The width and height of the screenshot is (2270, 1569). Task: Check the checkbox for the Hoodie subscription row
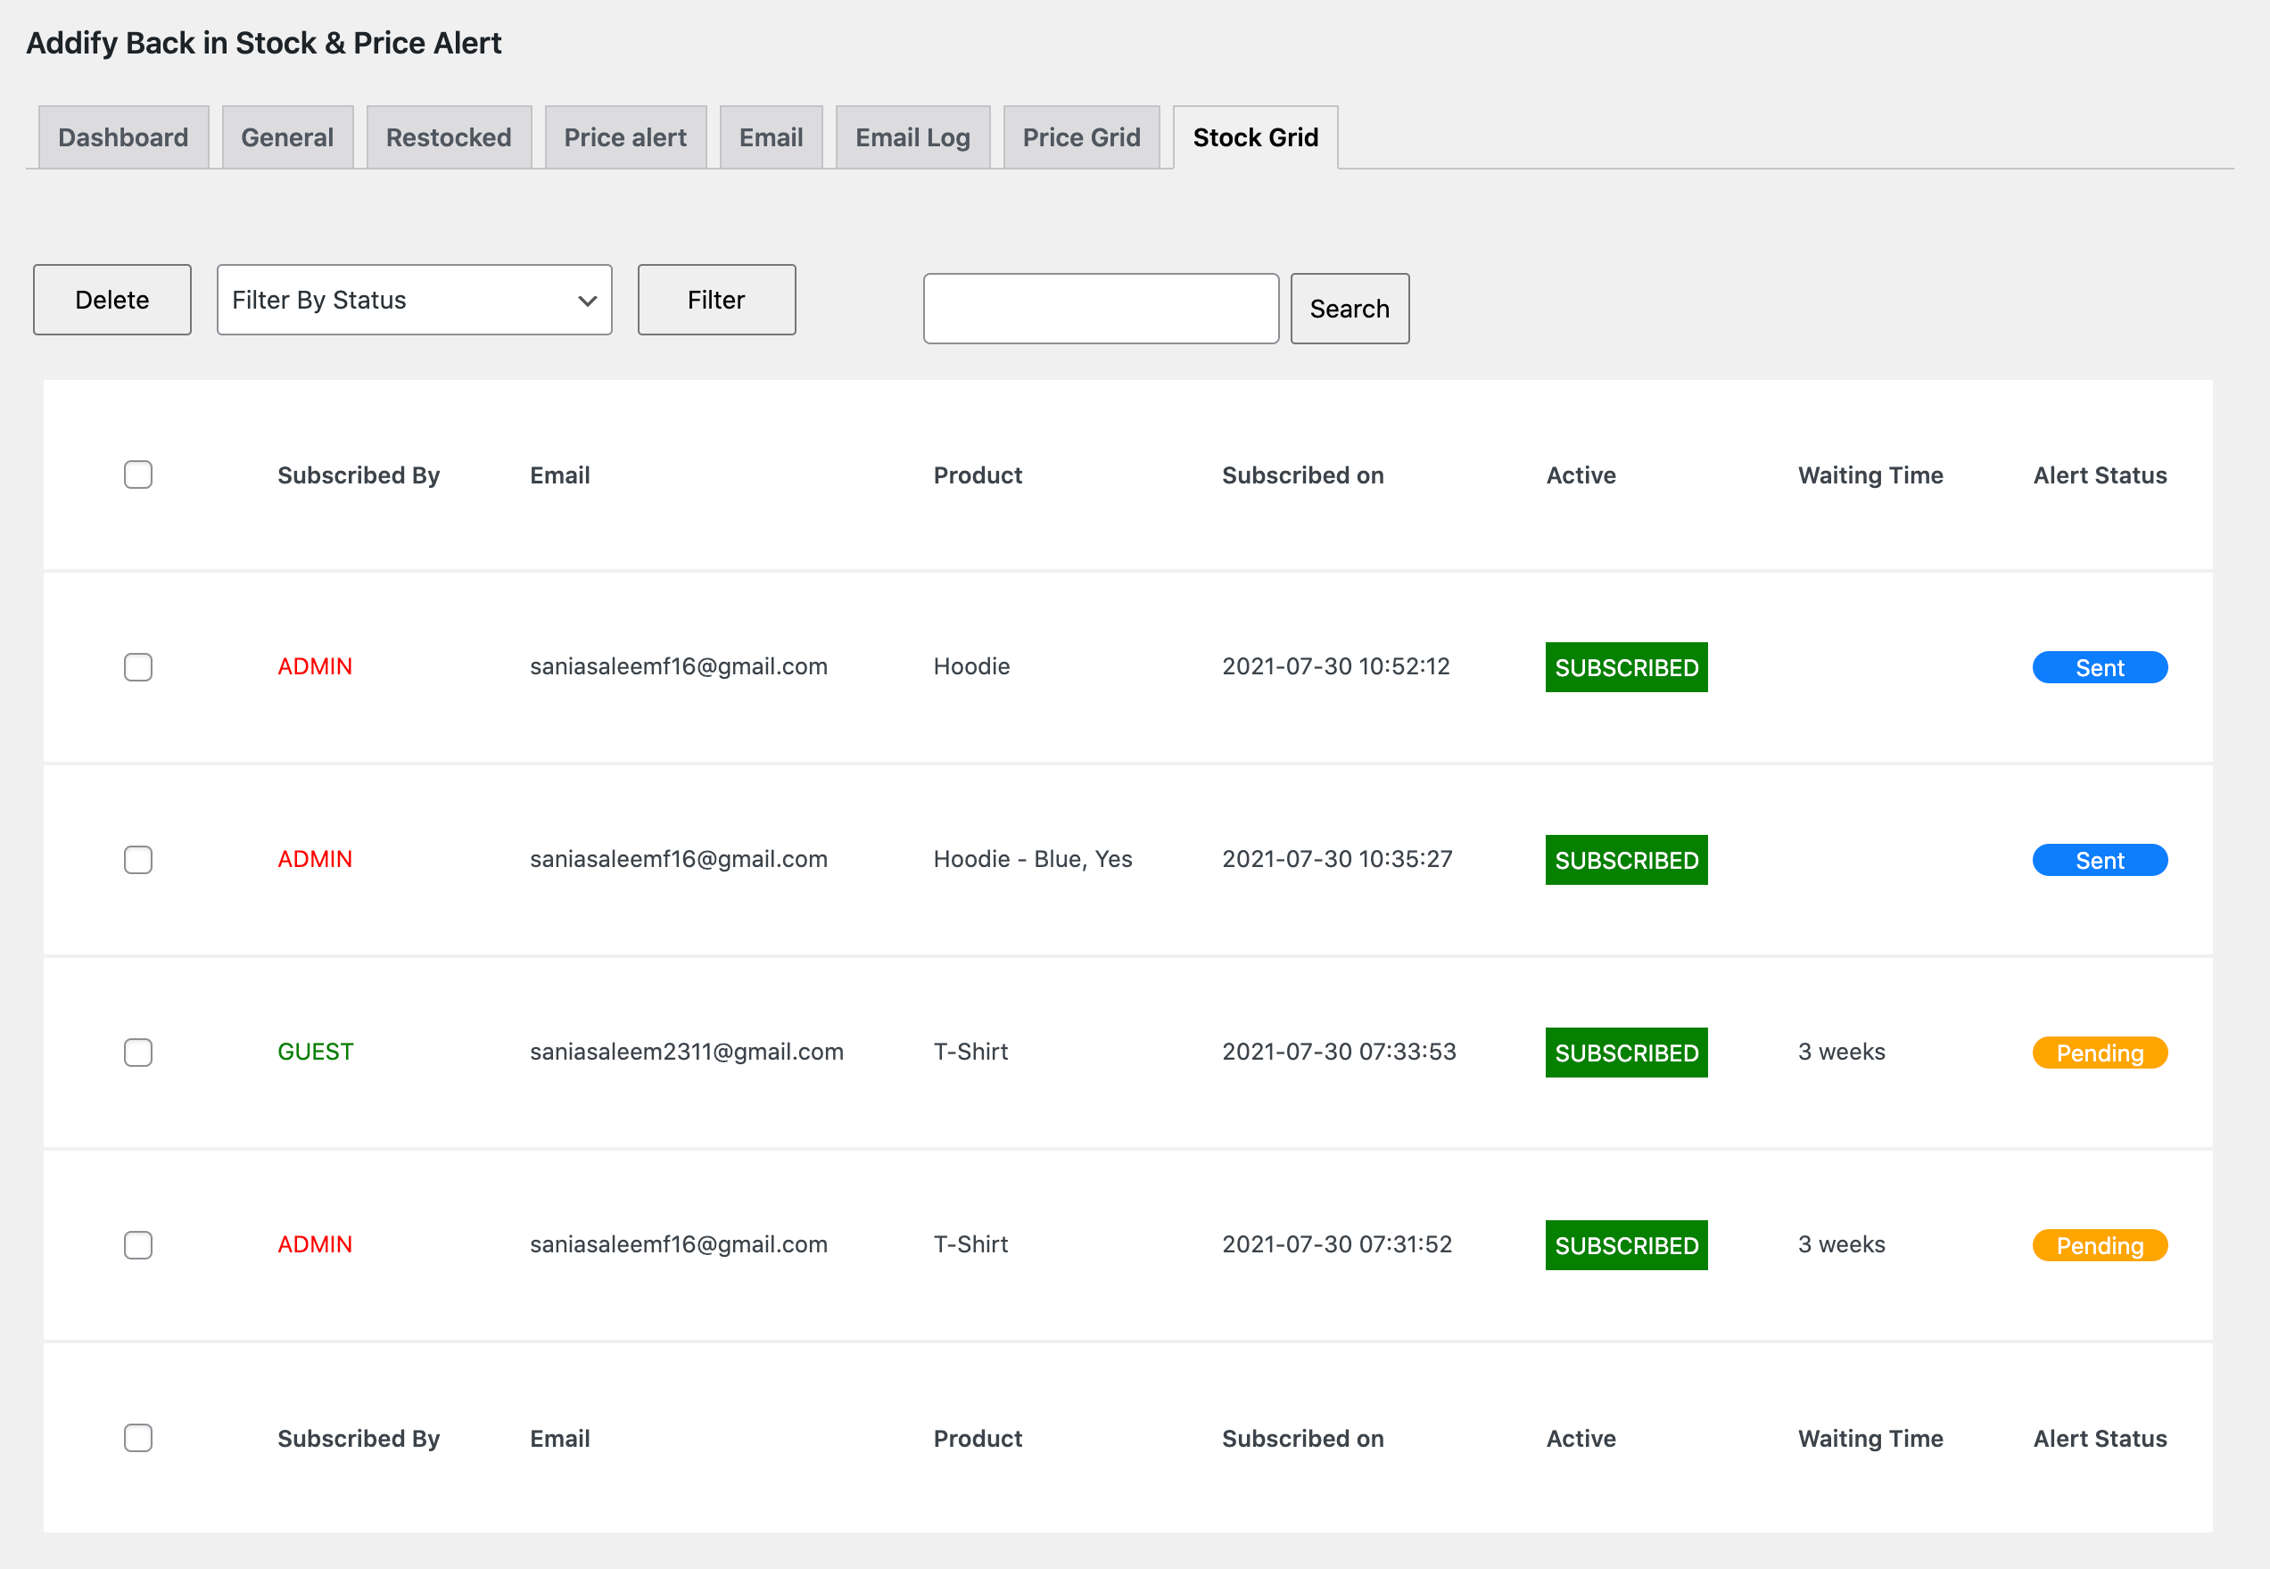pyautogui.click(x=138, y=666)
